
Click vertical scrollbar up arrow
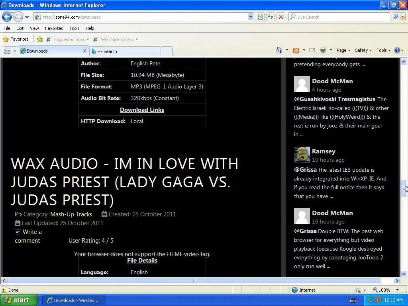[404, 62]
